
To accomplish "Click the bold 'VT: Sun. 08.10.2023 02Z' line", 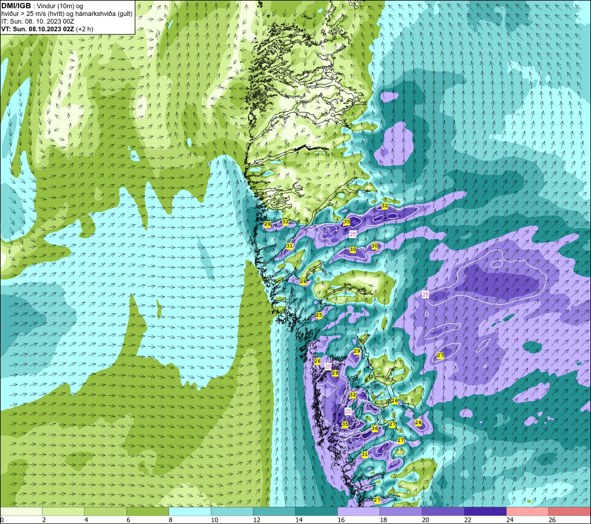I will pos(38,29).
